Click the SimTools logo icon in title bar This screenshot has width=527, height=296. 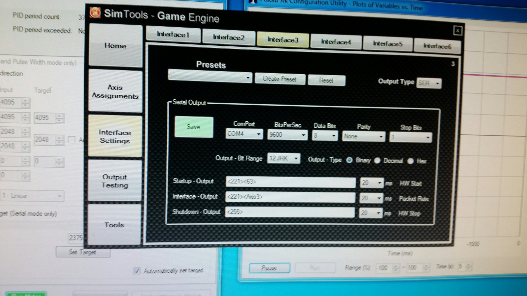pos(95,12)
